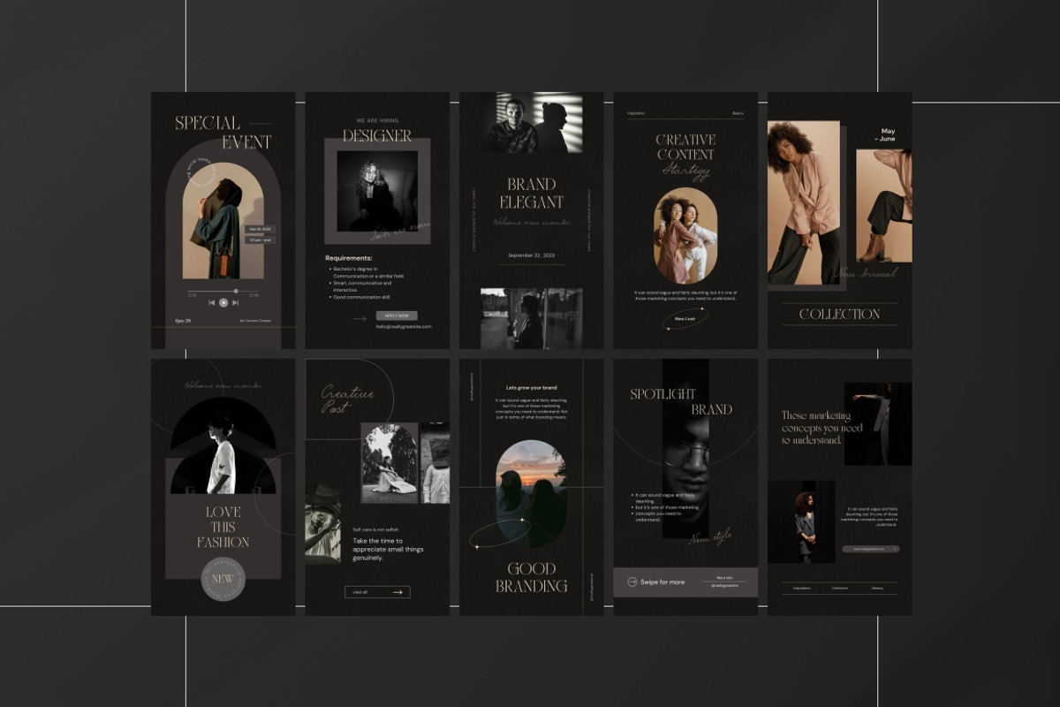This screenshot has height=707, width=1060.
Task: Click the hooded woman arch photo in Special Event
Action: point(223,221)
